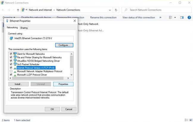The image size is (193, 122).
Task: Open the view options dropdown arrow
Action: 175,17
